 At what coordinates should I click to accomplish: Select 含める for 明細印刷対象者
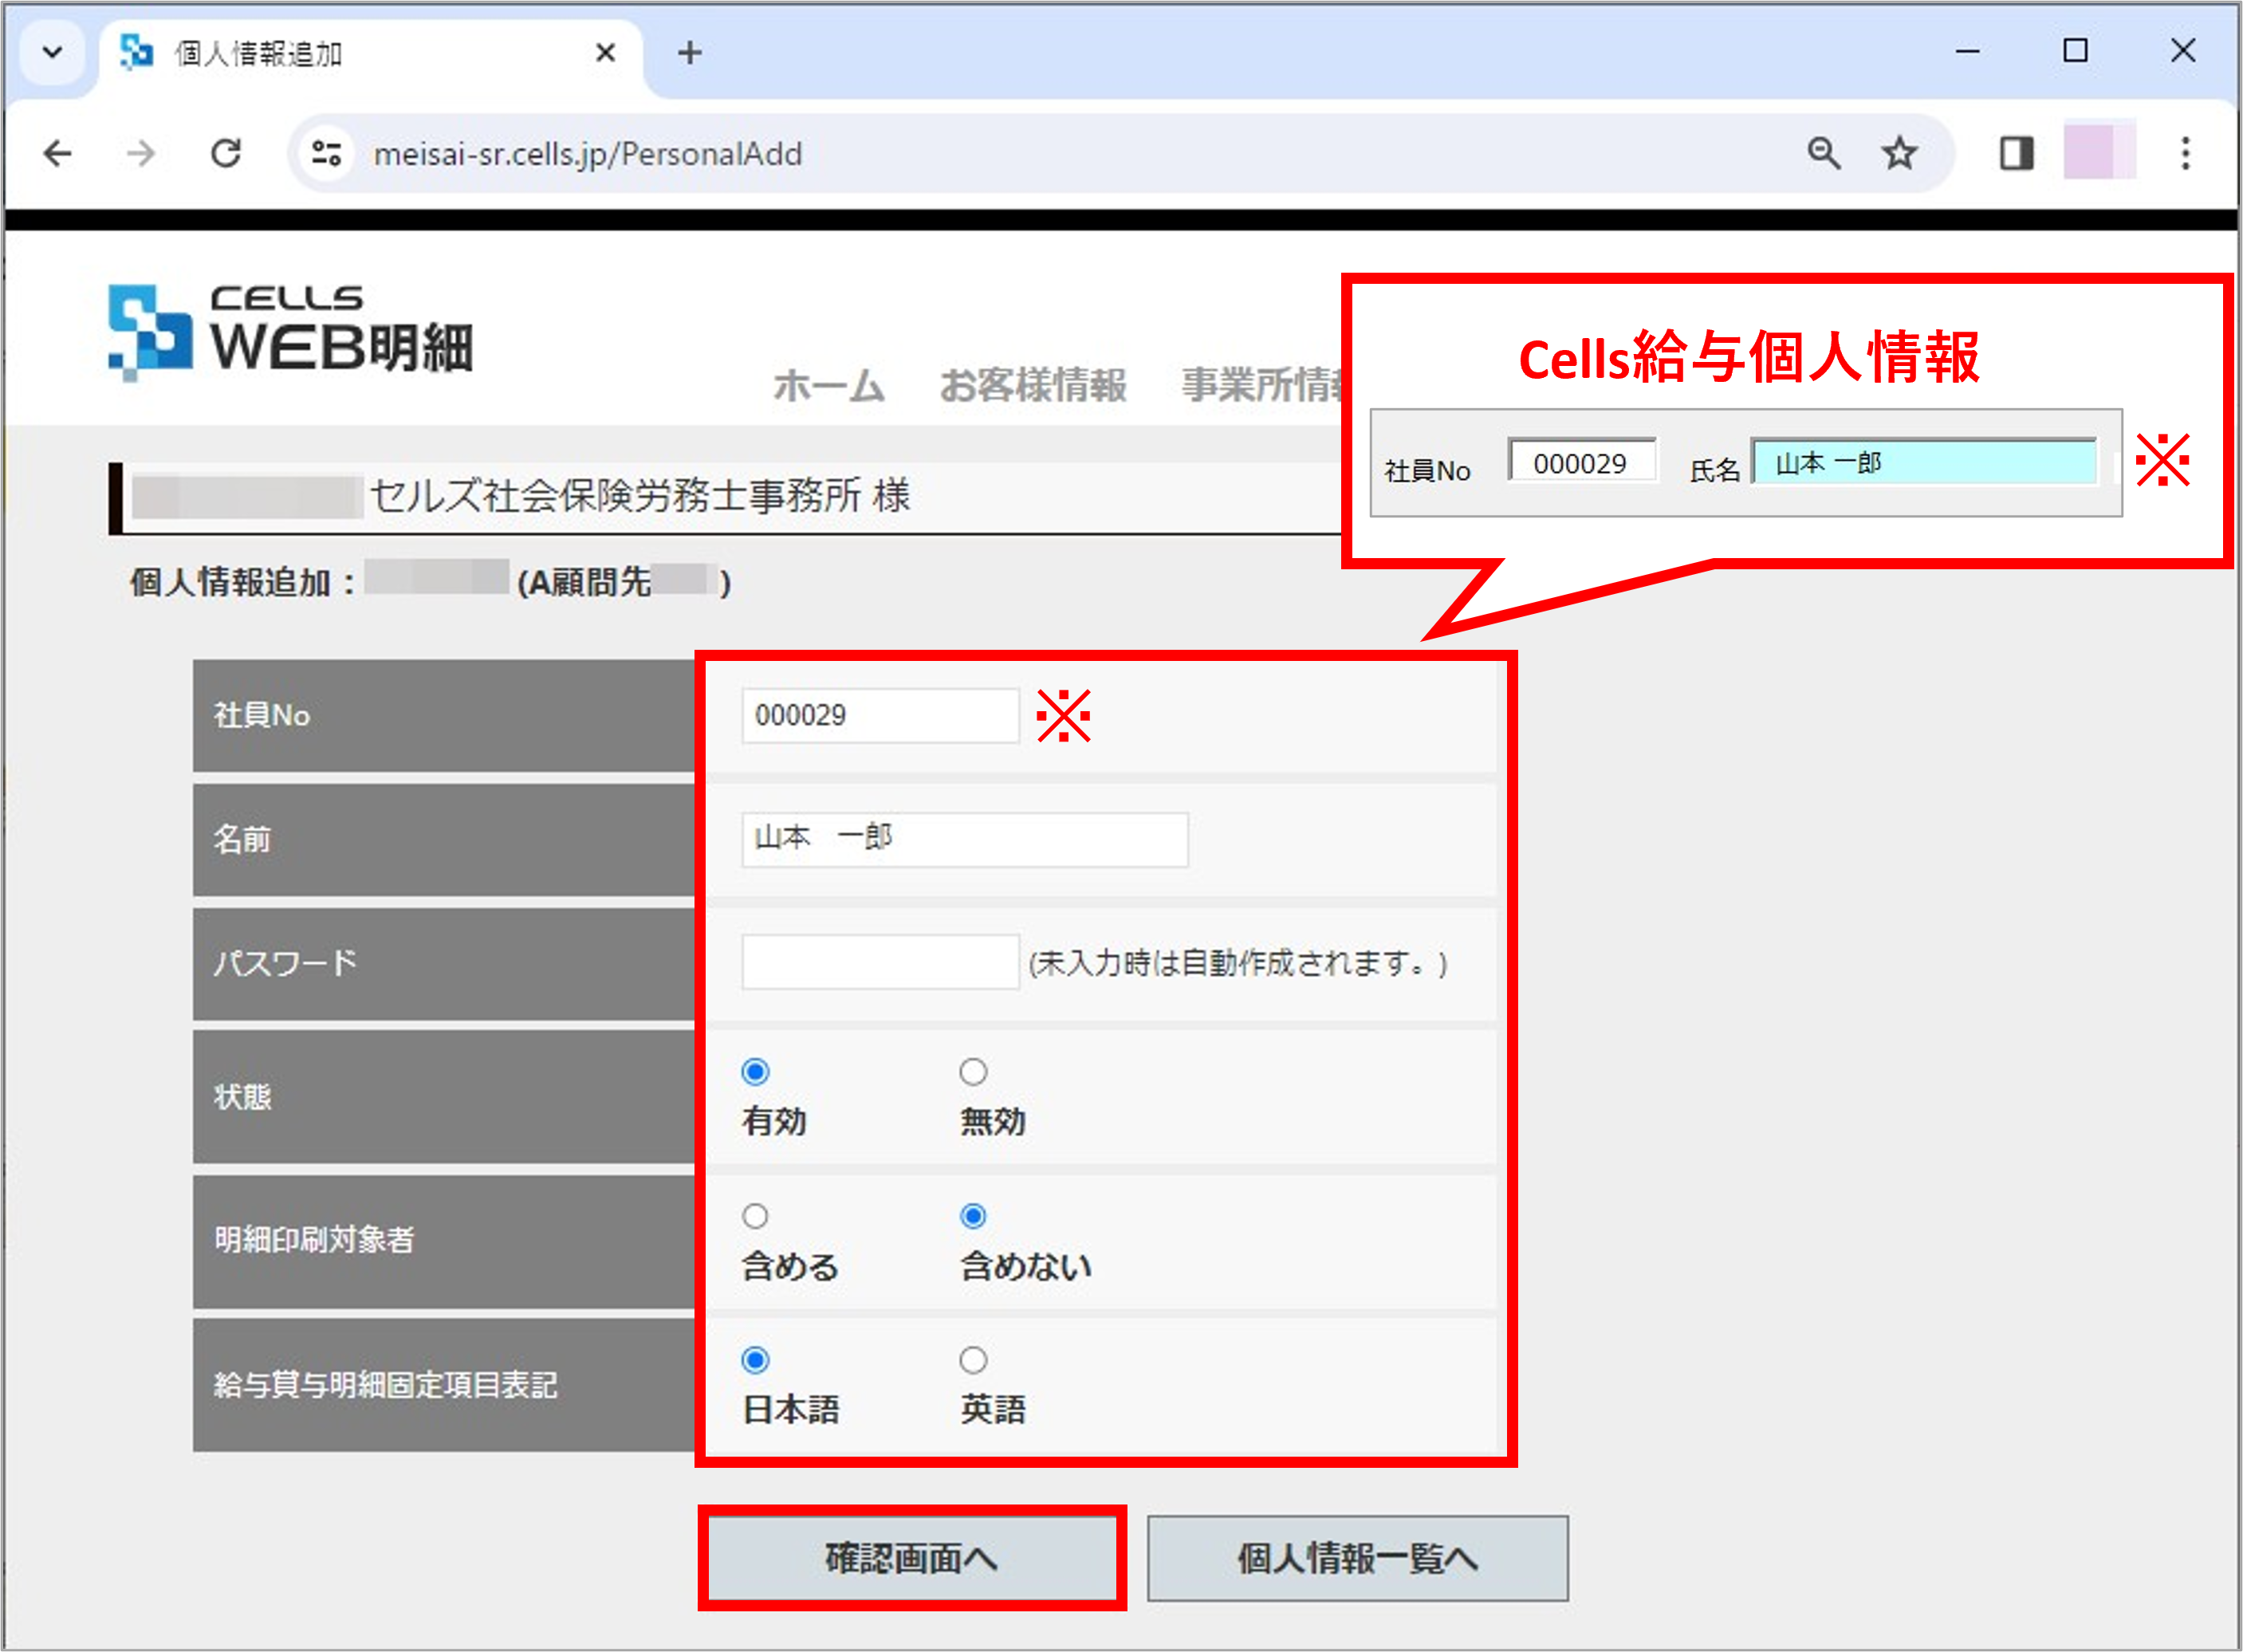point(755,1216)
